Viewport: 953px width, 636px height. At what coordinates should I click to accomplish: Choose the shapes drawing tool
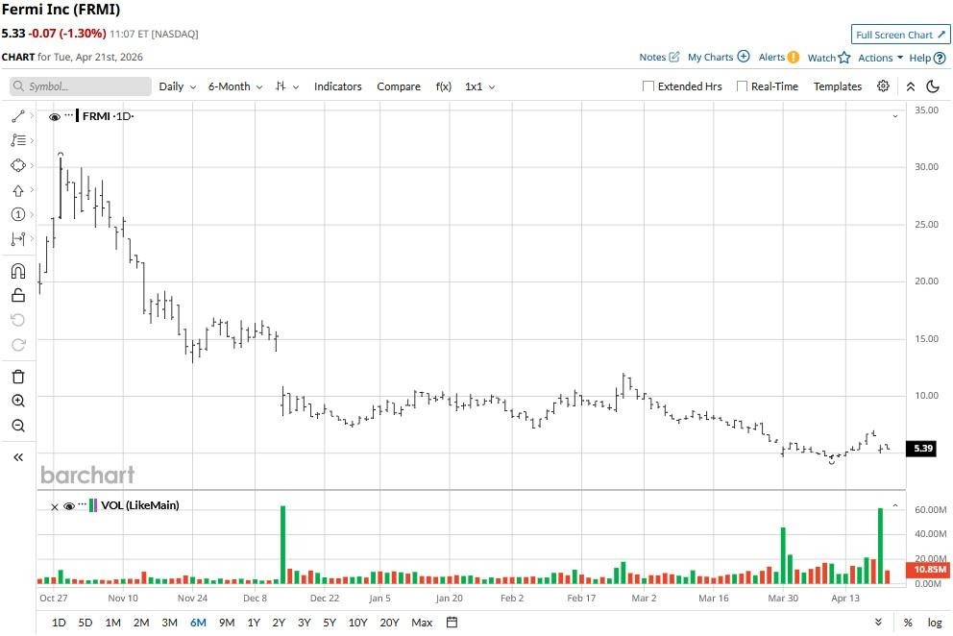point(18,165)
